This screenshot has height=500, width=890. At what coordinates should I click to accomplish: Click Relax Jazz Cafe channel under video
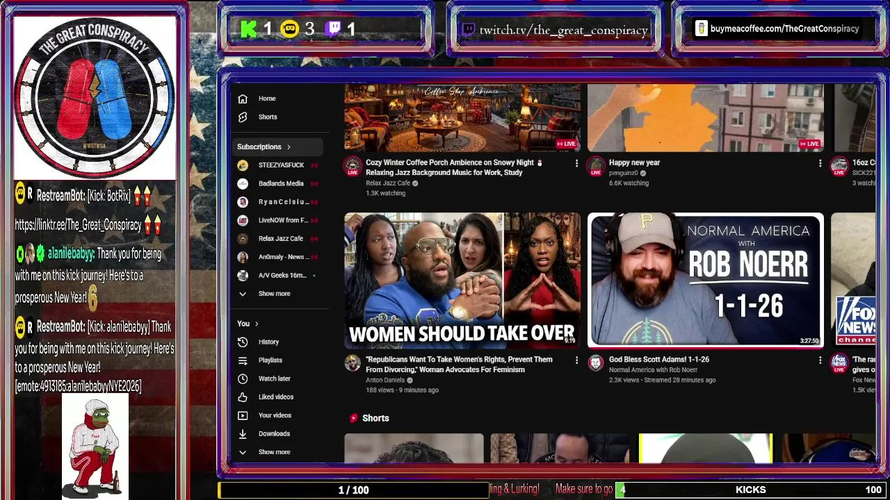pos(388,183)
